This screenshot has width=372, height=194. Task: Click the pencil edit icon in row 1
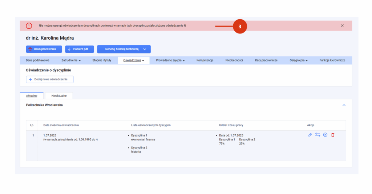point(310,135)
